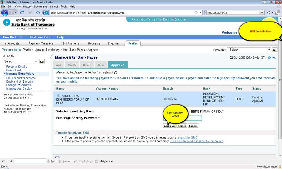Screen dimensions: 282x169
Task: Bookmark this page using the star icon
Action: click(196, 13)
